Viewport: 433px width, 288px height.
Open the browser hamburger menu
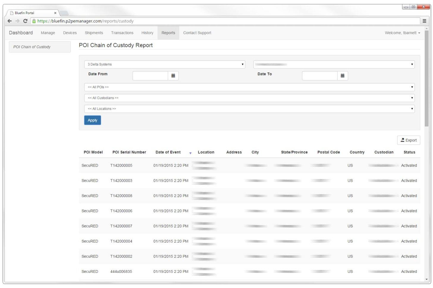click(x=424, y=21)
